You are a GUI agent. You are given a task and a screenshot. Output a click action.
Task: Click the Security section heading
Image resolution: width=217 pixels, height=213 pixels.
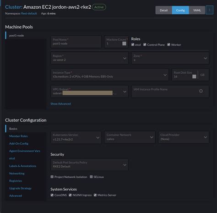click(x=57, y=154)
